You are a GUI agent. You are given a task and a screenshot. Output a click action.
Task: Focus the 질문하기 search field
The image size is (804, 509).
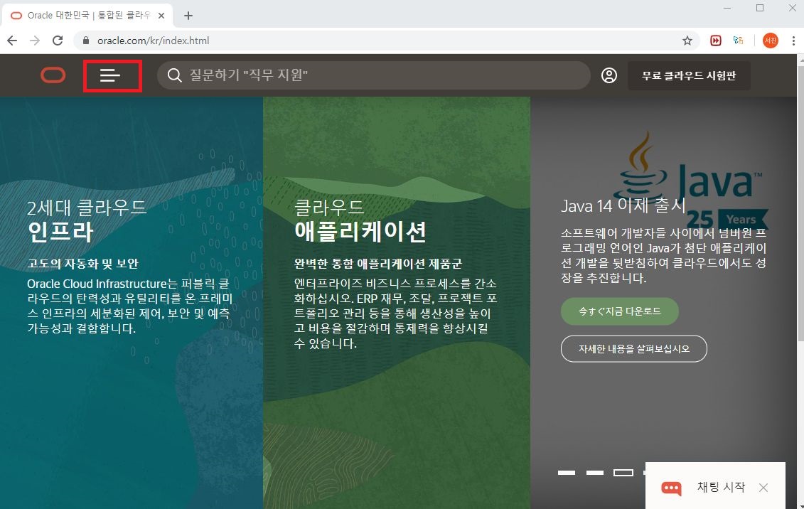coord(374,75)
